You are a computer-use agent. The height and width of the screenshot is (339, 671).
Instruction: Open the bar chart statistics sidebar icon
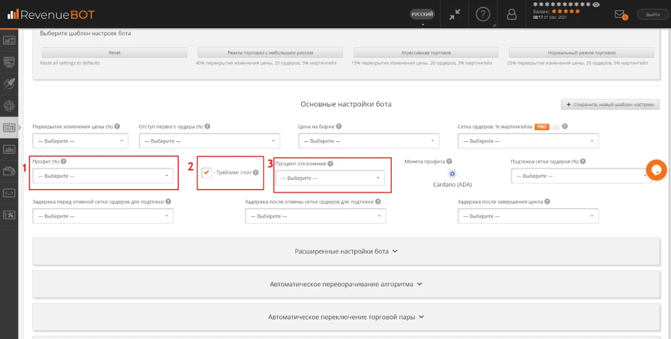[x=9, y=150]
